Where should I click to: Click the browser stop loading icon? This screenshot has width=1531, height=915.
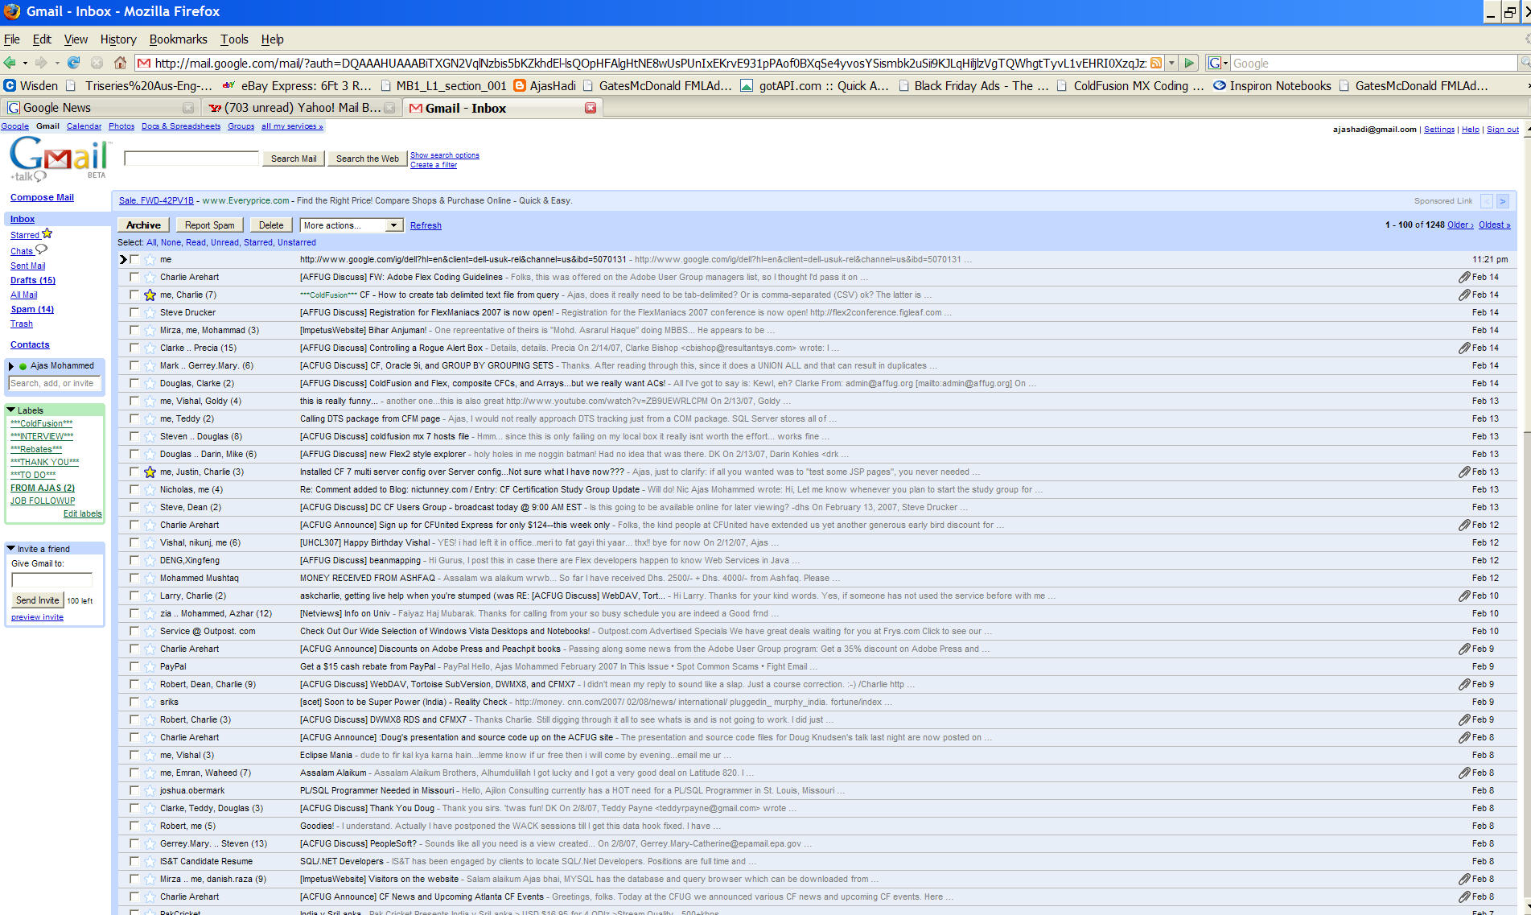tap(97, 63)
